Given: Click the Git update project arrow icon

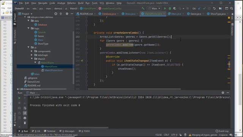Looking at the screenshot, I should click(x=199, y=8).
